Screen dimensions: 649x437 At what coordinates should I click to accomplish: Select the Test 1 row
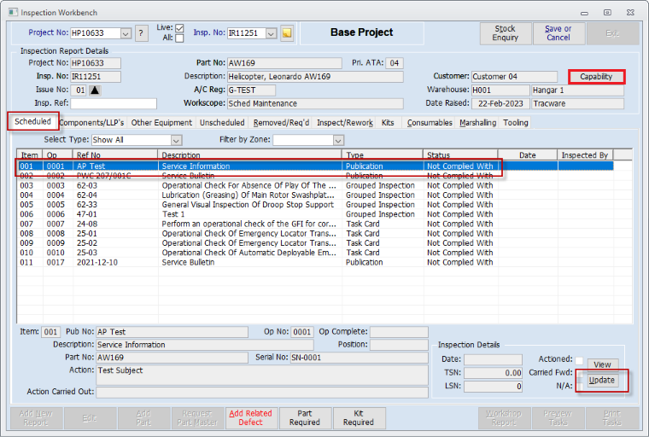pos(315,214)
